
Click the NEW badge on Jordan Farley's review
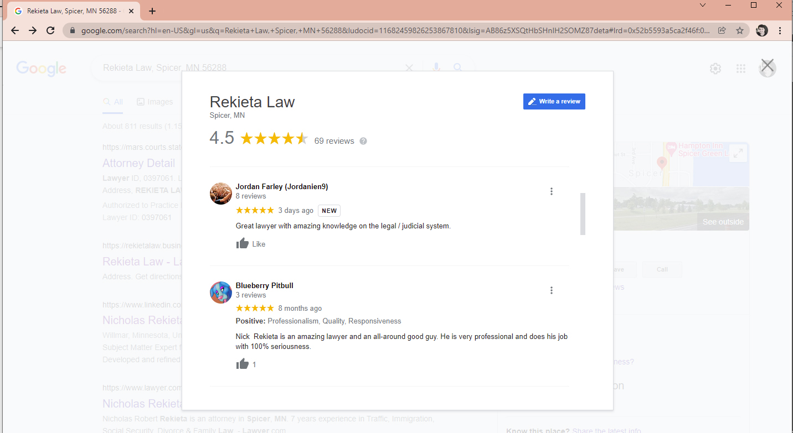pyautogui.click(x=329, y=211)
